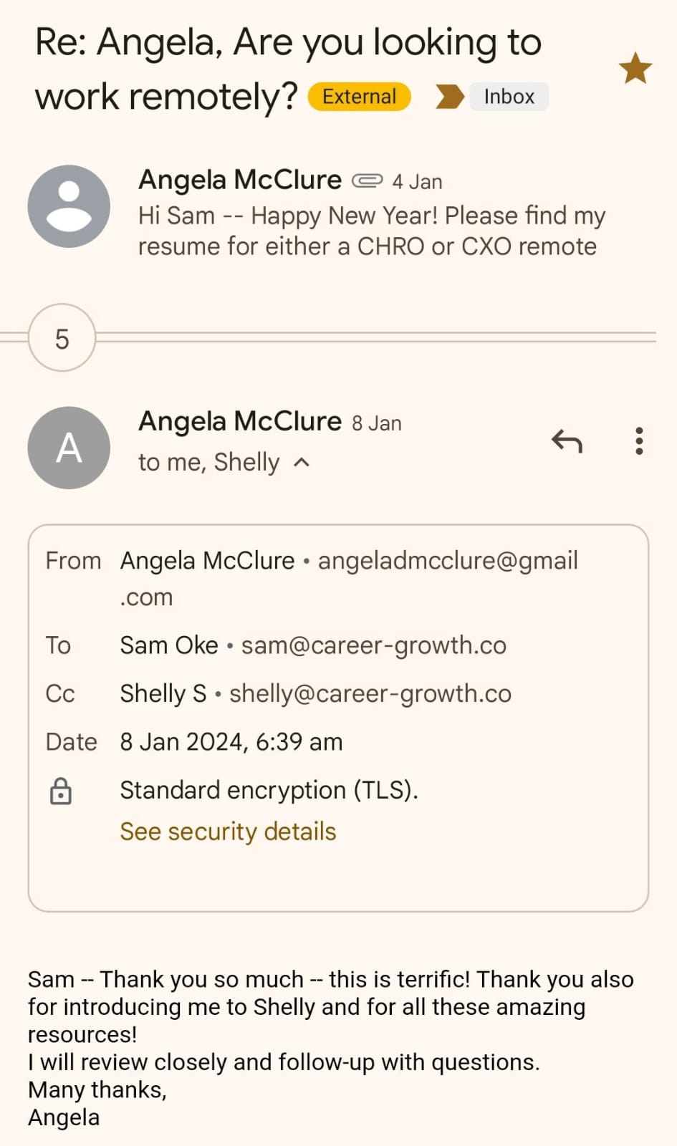Viewport: 677px width, 1146px height.
Task: Click the importance marker arrow icon
Action: coord(449,97)
